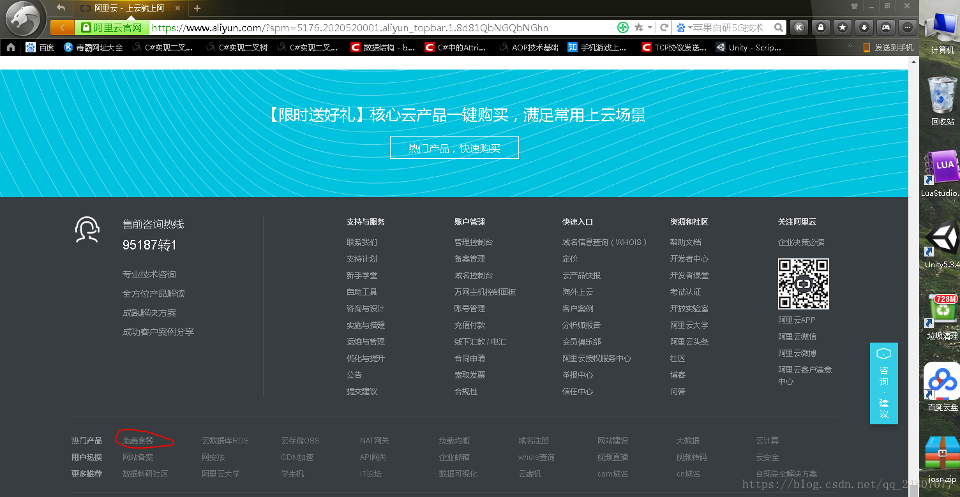The width and height of the screenshot is (960, 497).
Task: Open the 负载均衡 link
Action: point(454,441)
